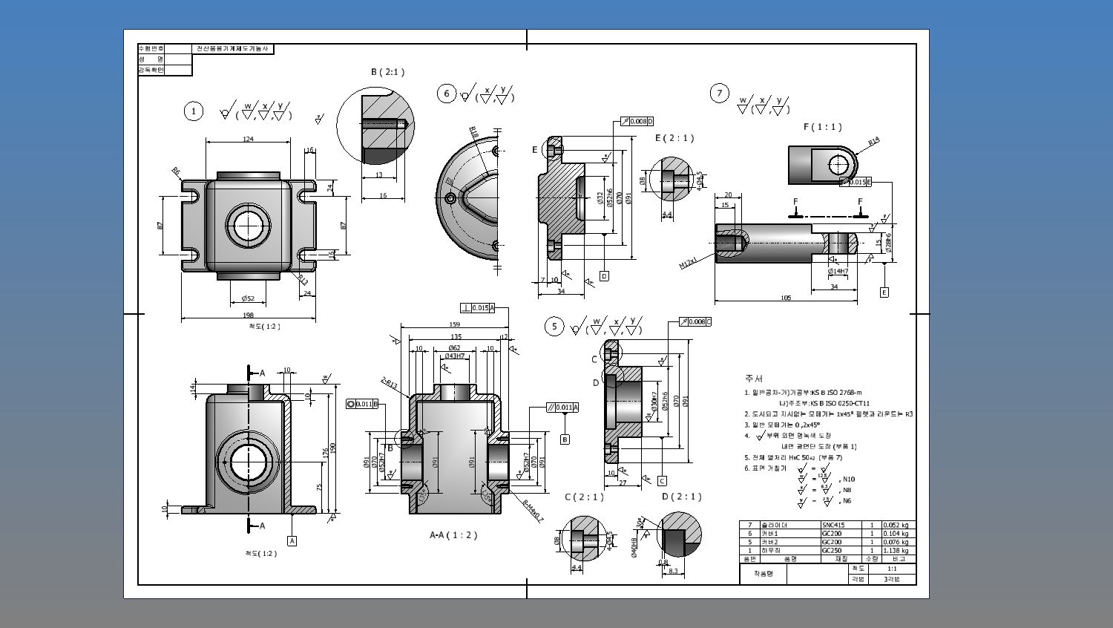Click the B (2:1) detail view label

(387, 72)
